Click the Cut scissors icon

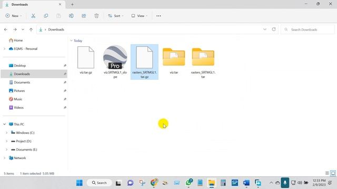(x=33, y=16)
